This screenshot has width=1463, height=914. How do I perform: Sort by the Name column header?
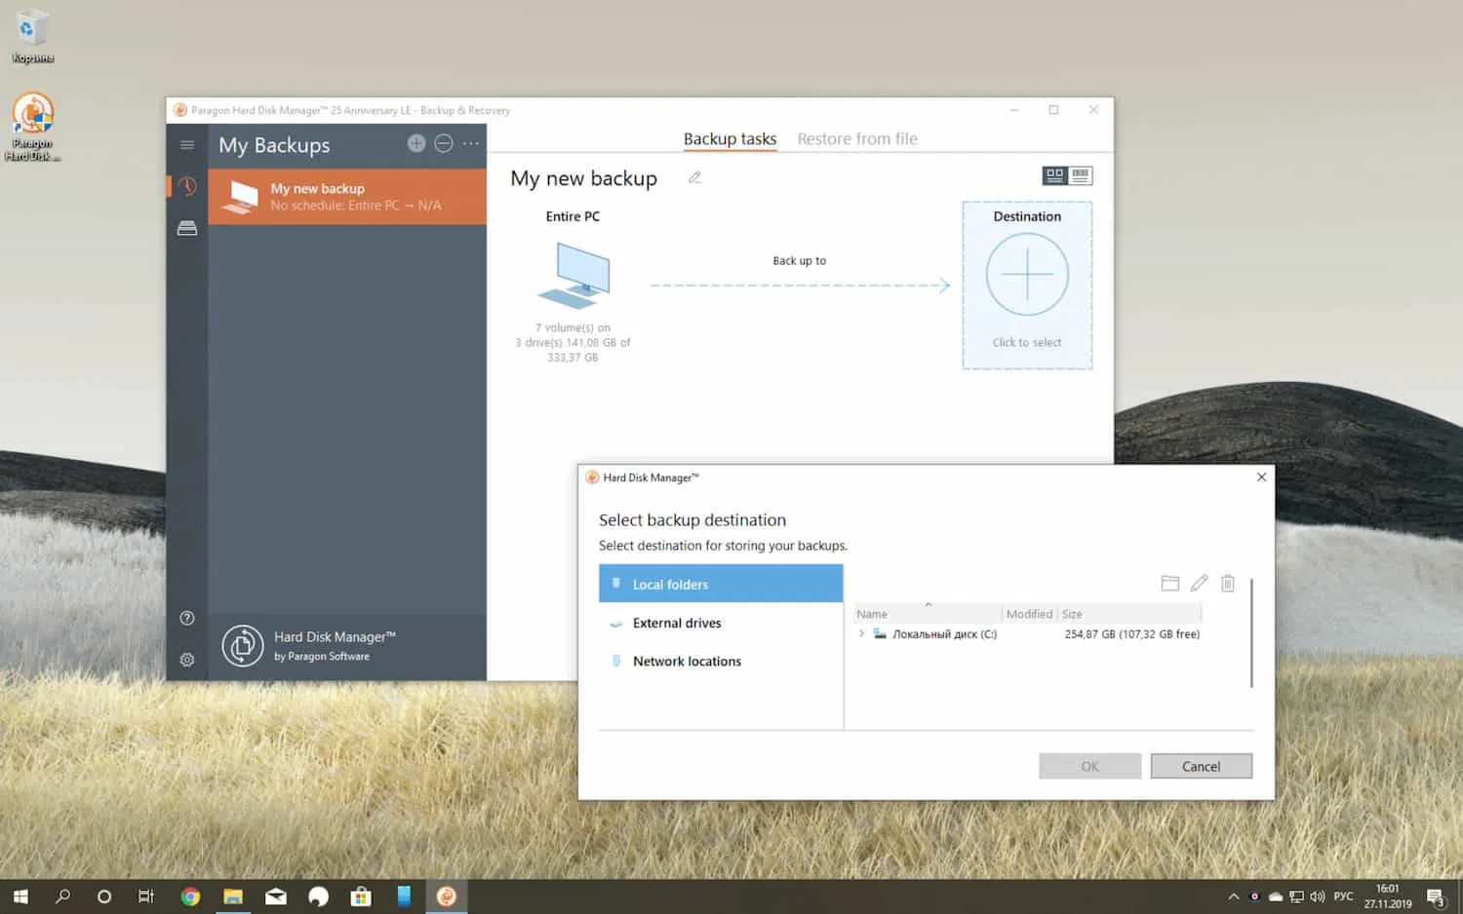point(929,614)
